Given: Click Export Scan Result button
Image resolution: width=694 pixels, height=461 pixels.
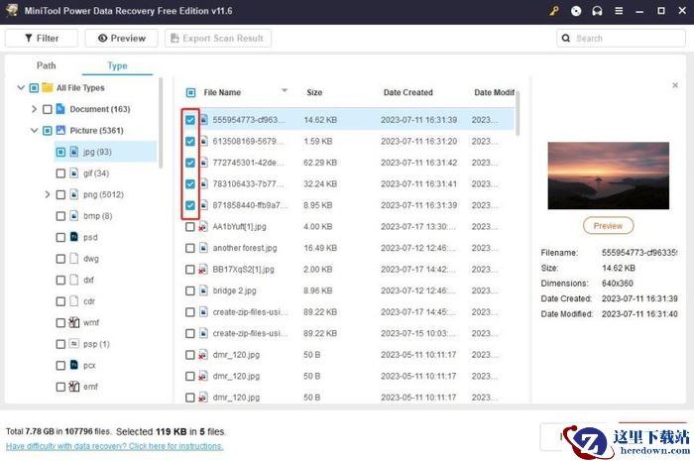Looking at the screenshot, I should [218, 38].
